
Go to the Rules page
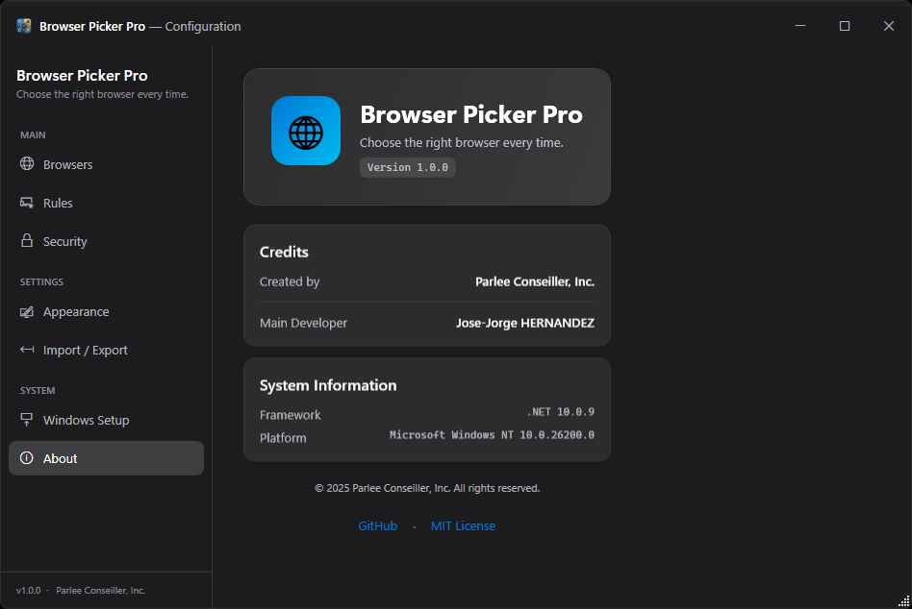(107, 203)
